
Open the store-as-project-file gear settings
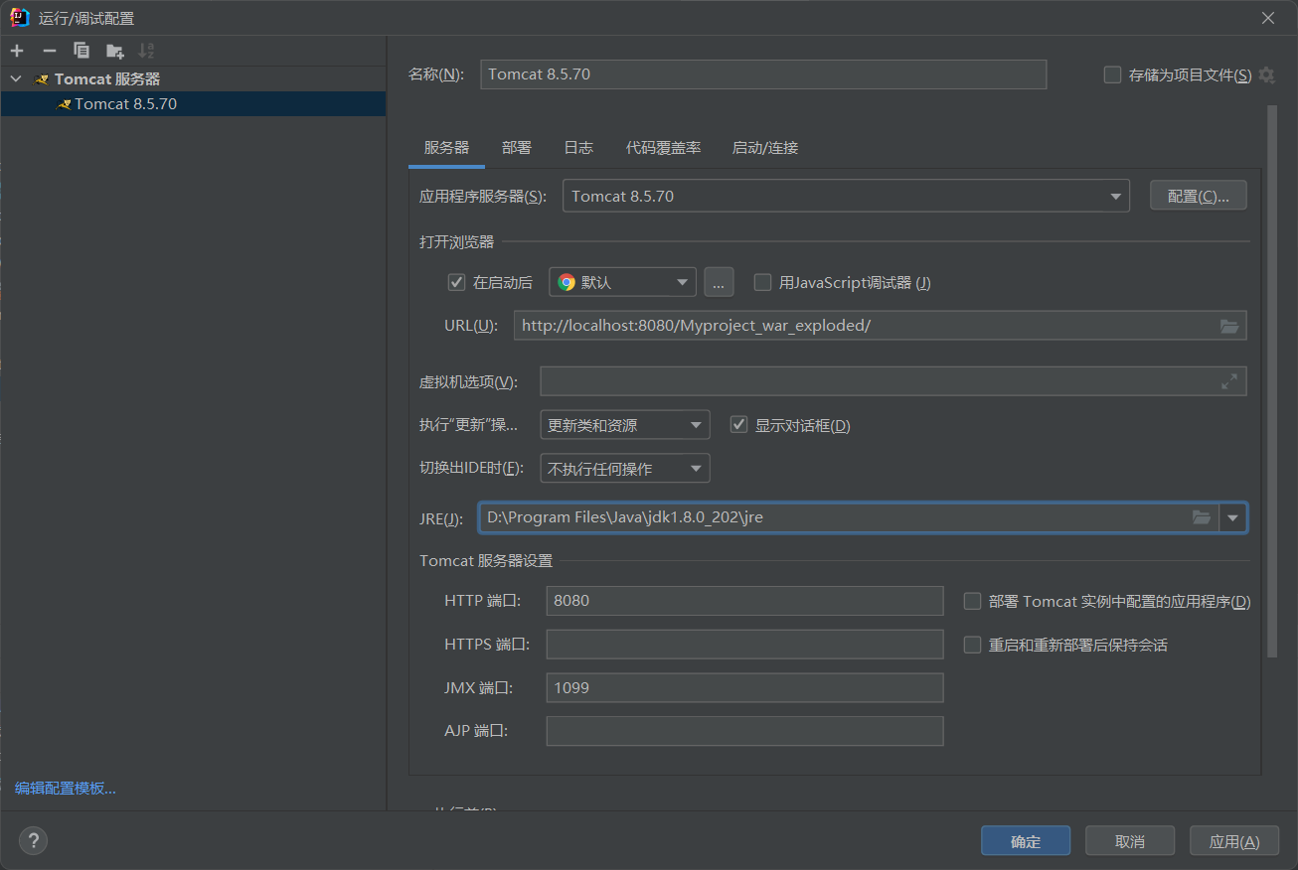pyautogui.click(x=1266, y=74)
